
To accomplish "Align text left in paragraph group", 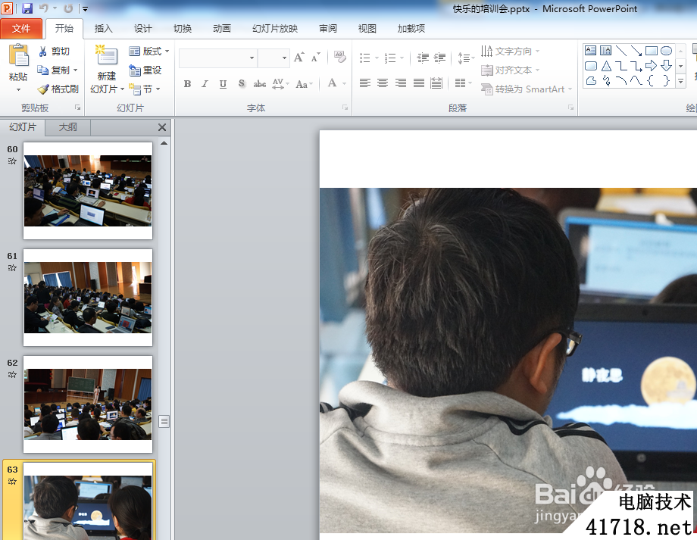I will tap(365, 83).
